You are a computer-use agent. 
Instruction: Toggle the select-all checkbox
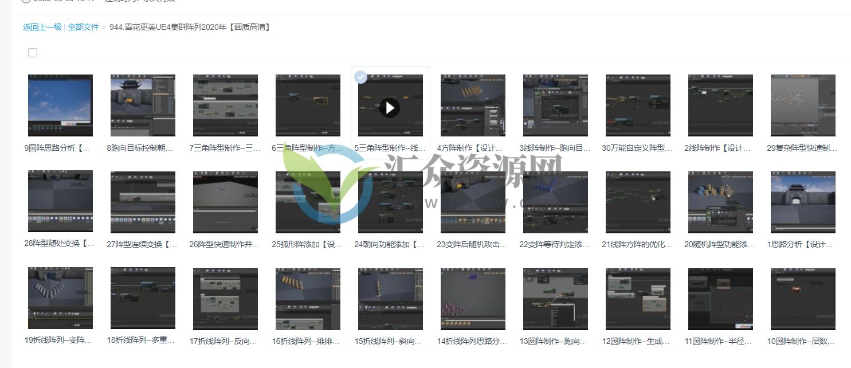tap(33, 52)
